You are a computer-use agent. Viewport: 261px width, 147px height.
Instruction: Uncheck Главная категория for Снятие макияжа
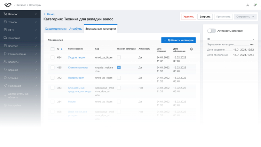click(119, 67)
